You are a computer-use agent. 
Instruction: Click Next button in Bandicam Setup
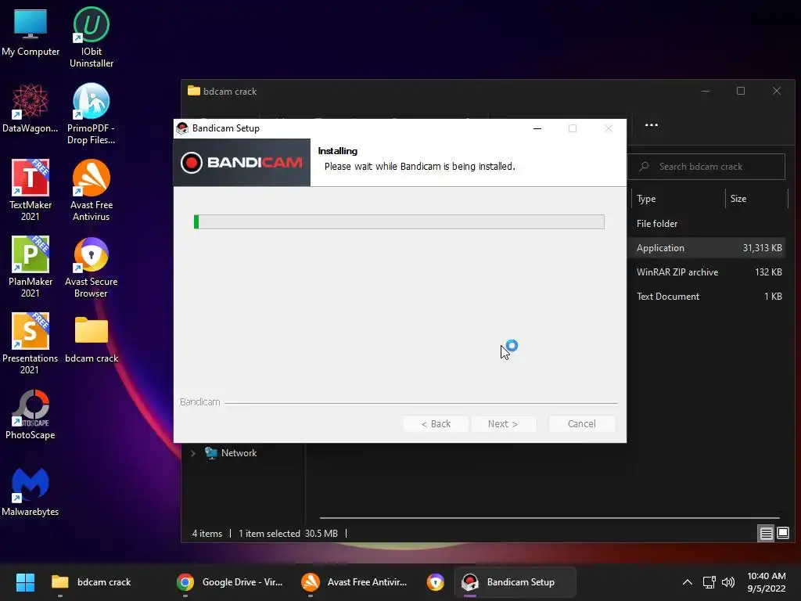503,423
